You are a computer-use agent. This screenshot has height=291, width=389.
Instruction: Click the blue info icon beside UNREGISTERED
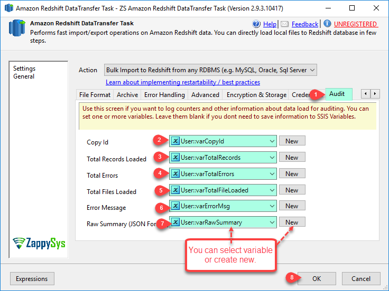click(x=327, y=24)
